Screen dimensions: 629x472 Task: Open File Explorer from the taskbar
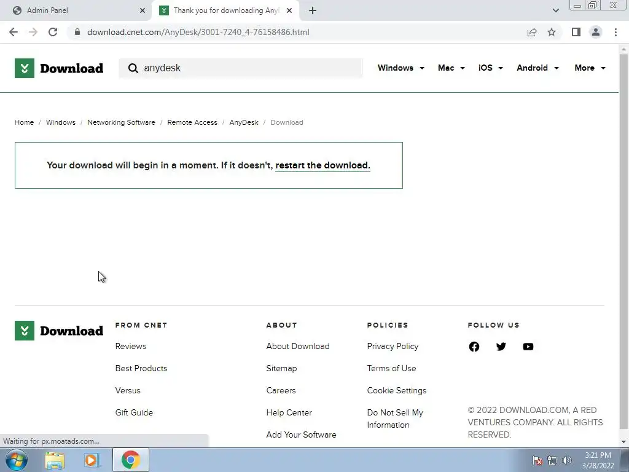click(55, 460)
